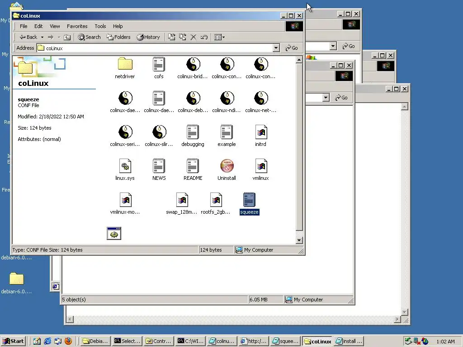
Task: Click Go next to coLinux address
Action: (292, 48)
